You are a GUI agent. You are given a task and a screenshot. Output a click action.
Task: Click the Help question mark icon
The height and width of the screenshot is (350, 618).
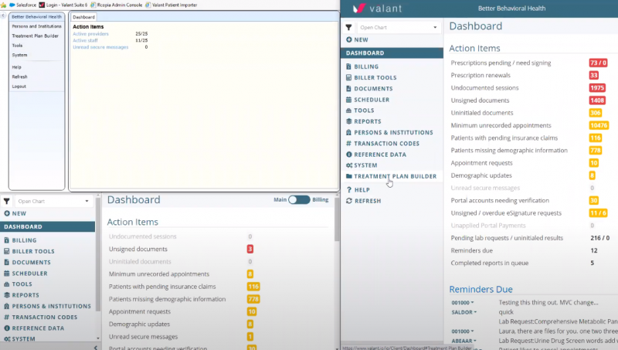pyautogui.click(x=349, y=189)
